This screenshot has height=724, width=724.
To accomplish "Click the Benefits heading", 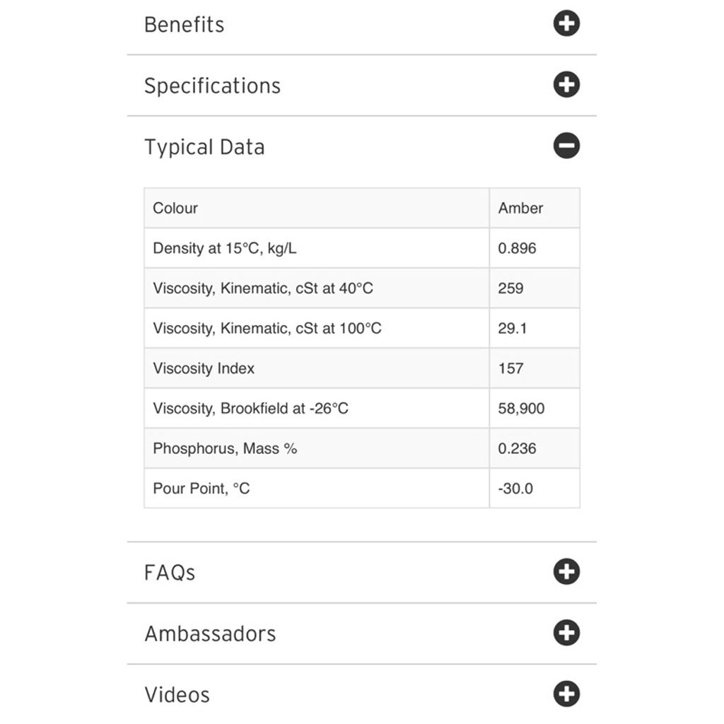I will 185,25.
